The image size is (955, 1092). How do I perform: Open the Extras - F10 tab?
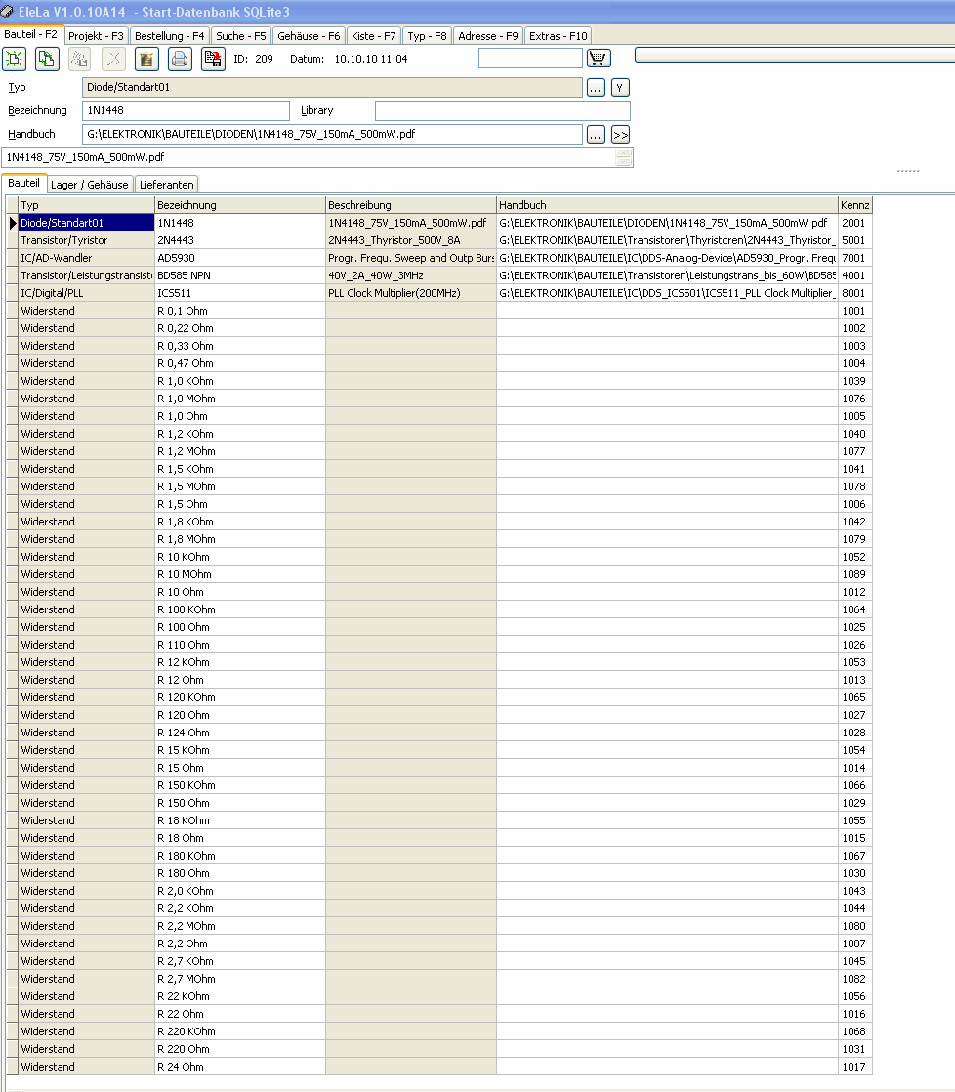click(559, 36)
